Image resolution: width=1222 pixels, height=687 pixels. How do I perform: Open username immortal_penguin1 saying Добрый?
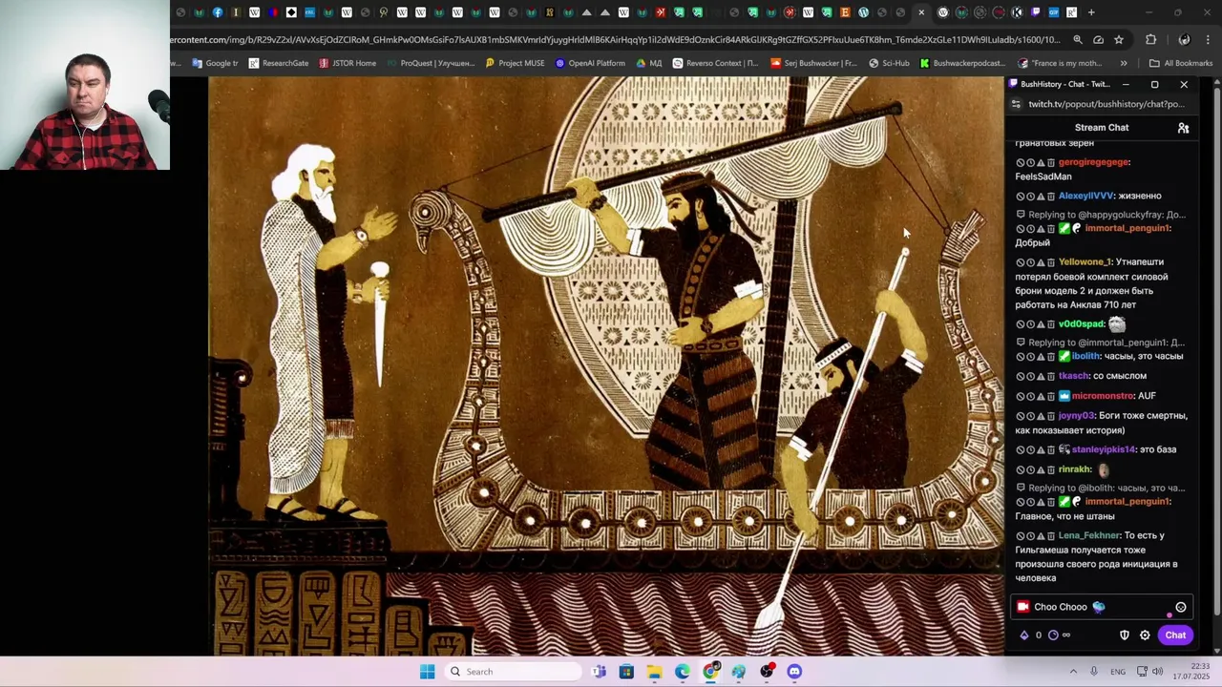(1127, 228)
